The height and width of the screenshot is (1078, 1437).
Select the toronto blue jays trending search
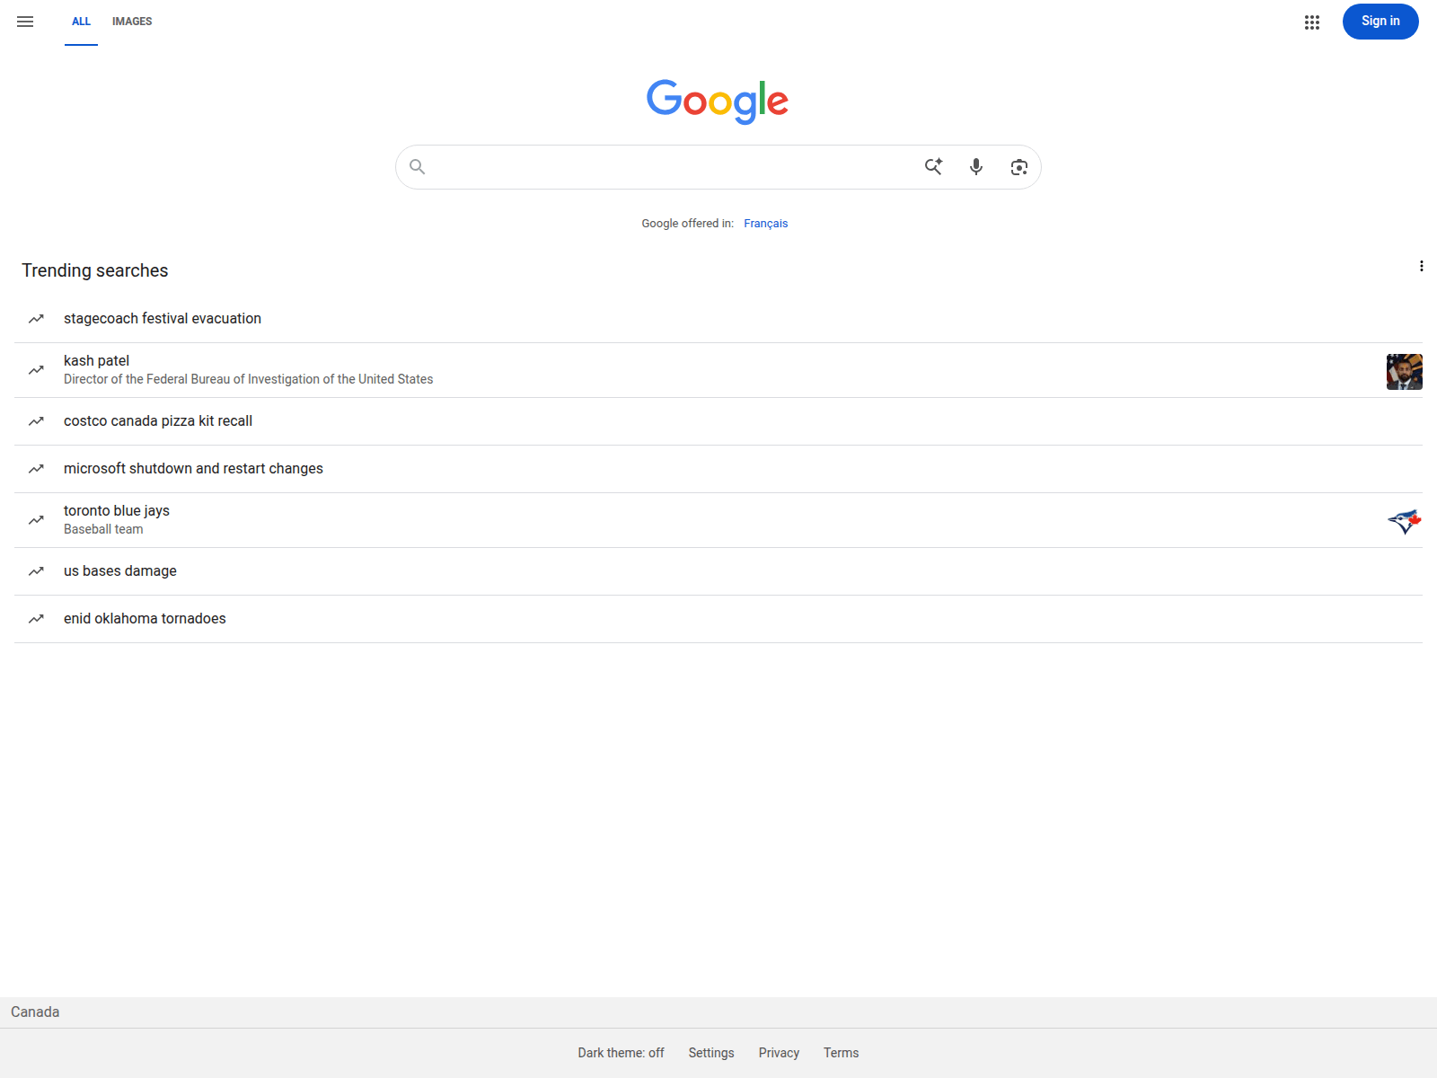pyautogui.click(x=117, y=511)
